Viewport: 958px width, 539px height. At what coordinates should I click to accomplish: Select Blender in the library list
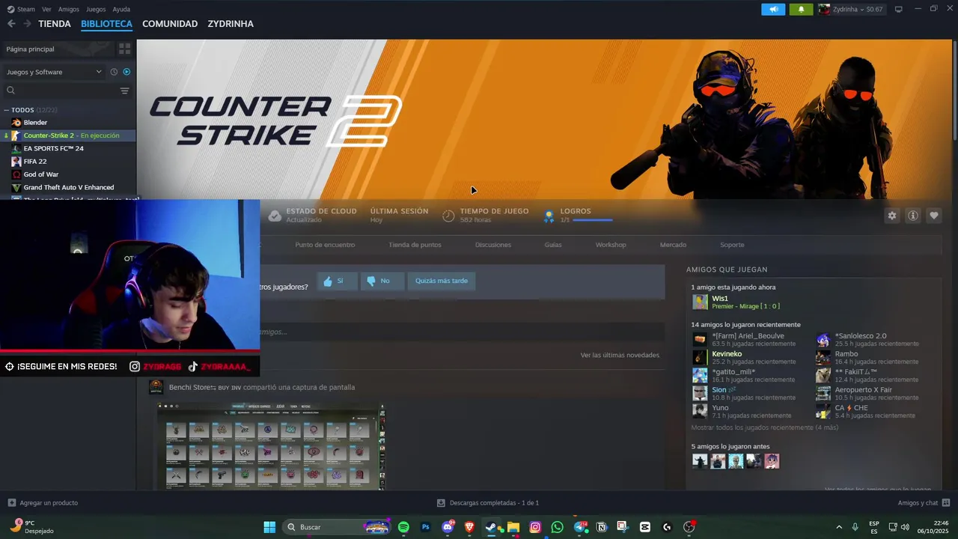[35, 122]
